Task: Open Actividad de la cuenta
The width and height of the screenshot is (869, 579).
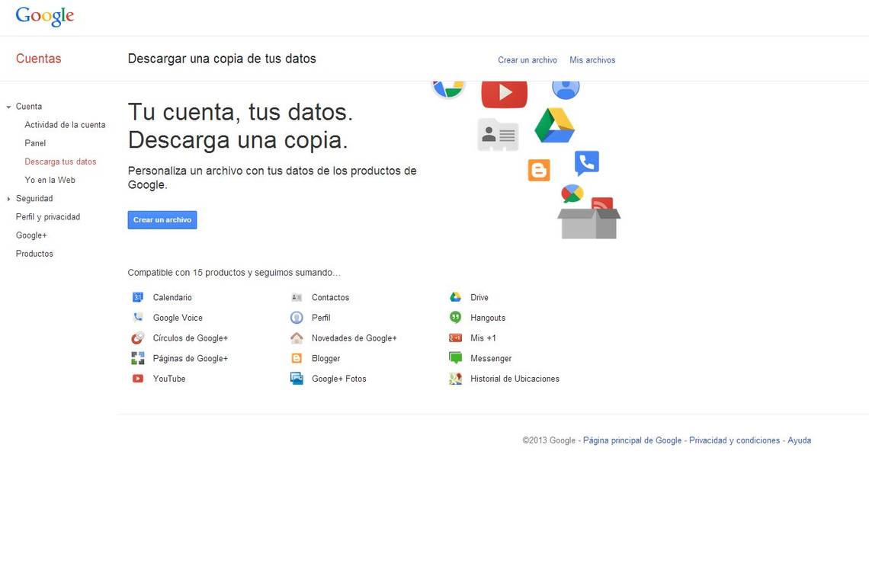Action: click(x=65, y=125)
